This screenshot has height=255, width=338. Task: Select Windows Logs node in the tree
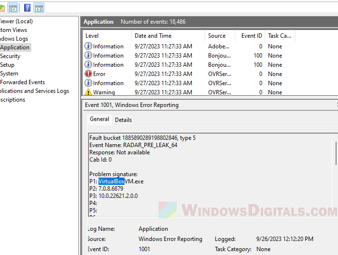pyautogui.click(x=14, y=39)
